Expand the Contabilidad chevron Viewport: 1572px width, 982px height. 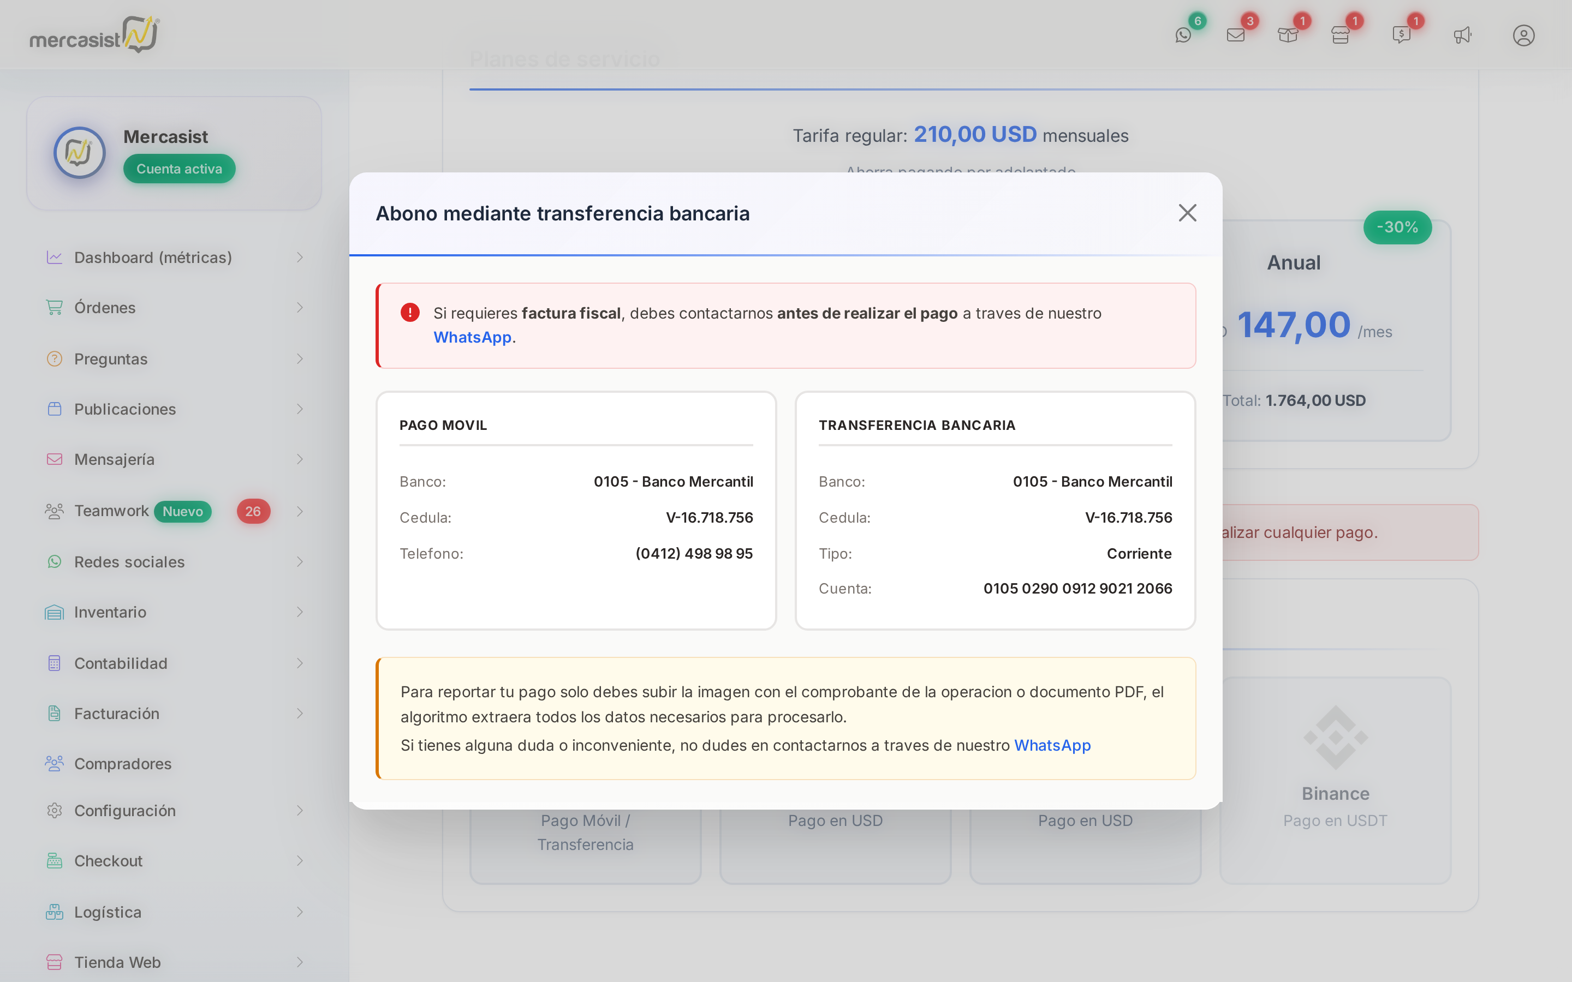pyautogui.click(x=300, y=663)
